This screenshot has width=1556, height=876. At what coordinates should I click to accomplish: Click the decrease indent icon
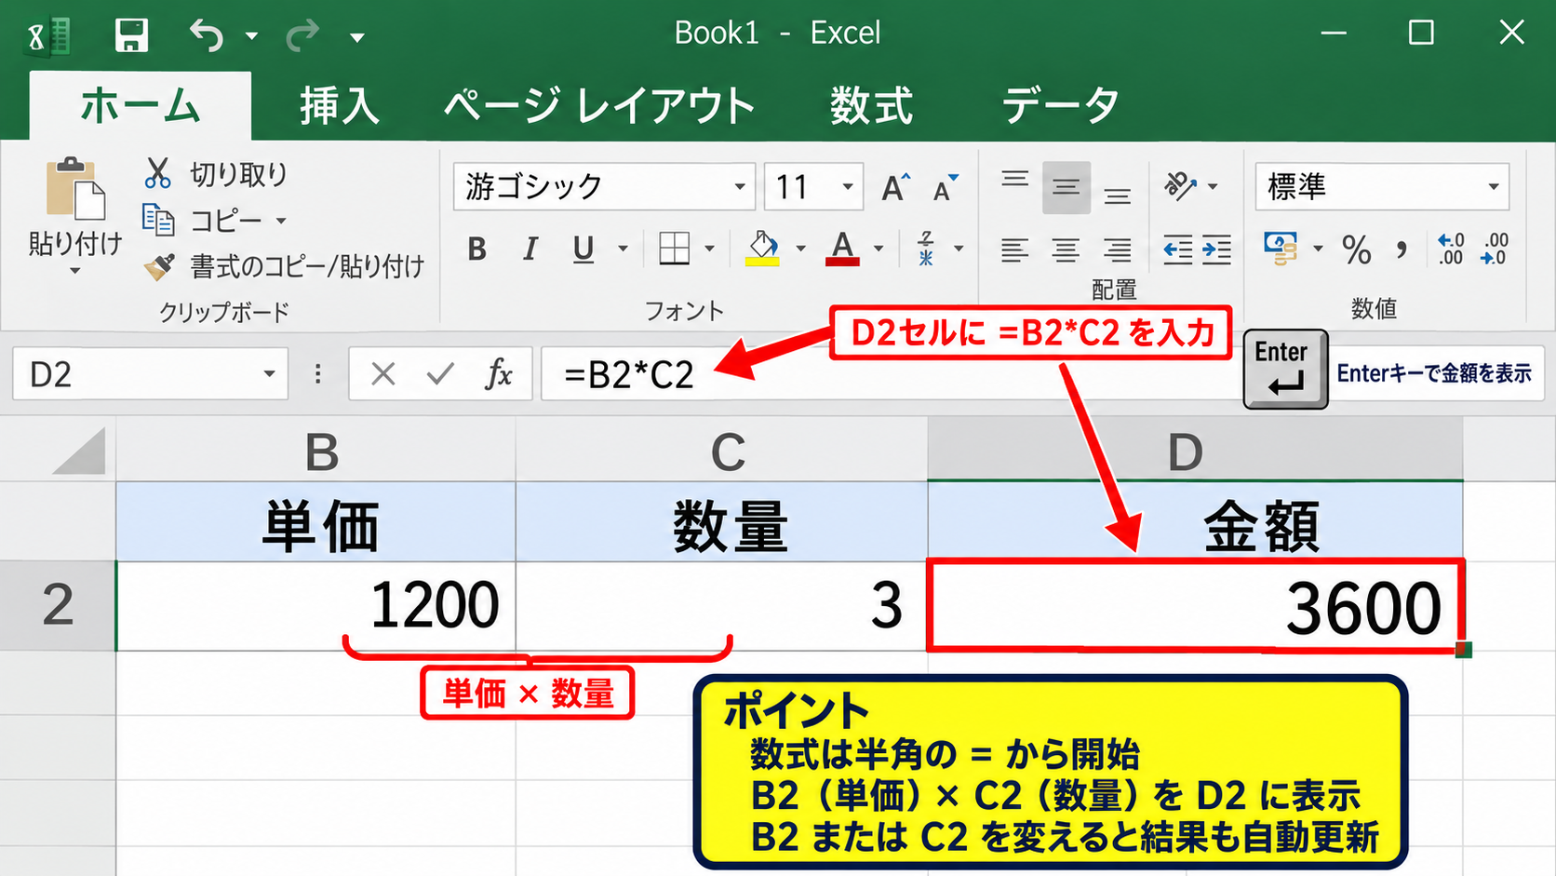click(x=1178, y=249)
